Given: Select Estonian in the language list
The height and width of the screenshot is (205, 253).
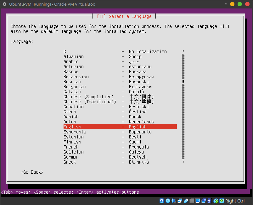Looking at the screenshot, I should pyautogui.click(x=120, y=137).
